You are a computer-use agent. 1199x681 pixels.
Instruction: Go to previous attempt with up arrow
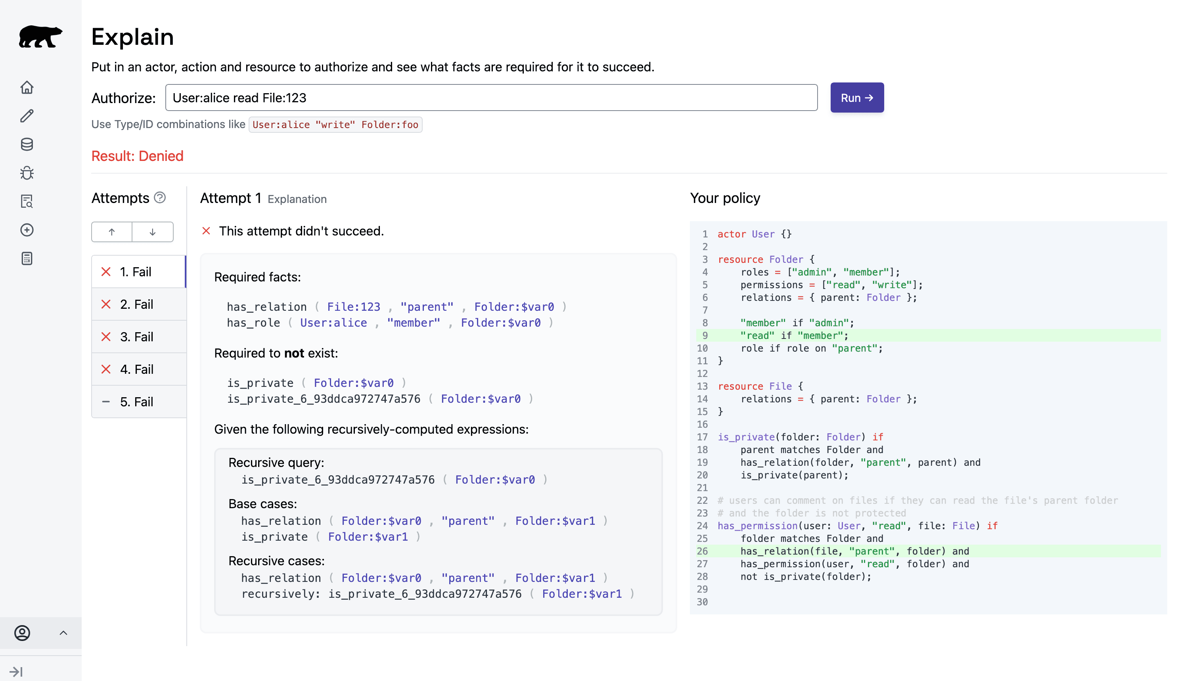[112, 232]
